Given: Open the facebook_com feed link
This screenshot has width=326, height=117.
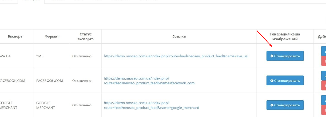Looking at the screenshot, I should tap(149, 81).
